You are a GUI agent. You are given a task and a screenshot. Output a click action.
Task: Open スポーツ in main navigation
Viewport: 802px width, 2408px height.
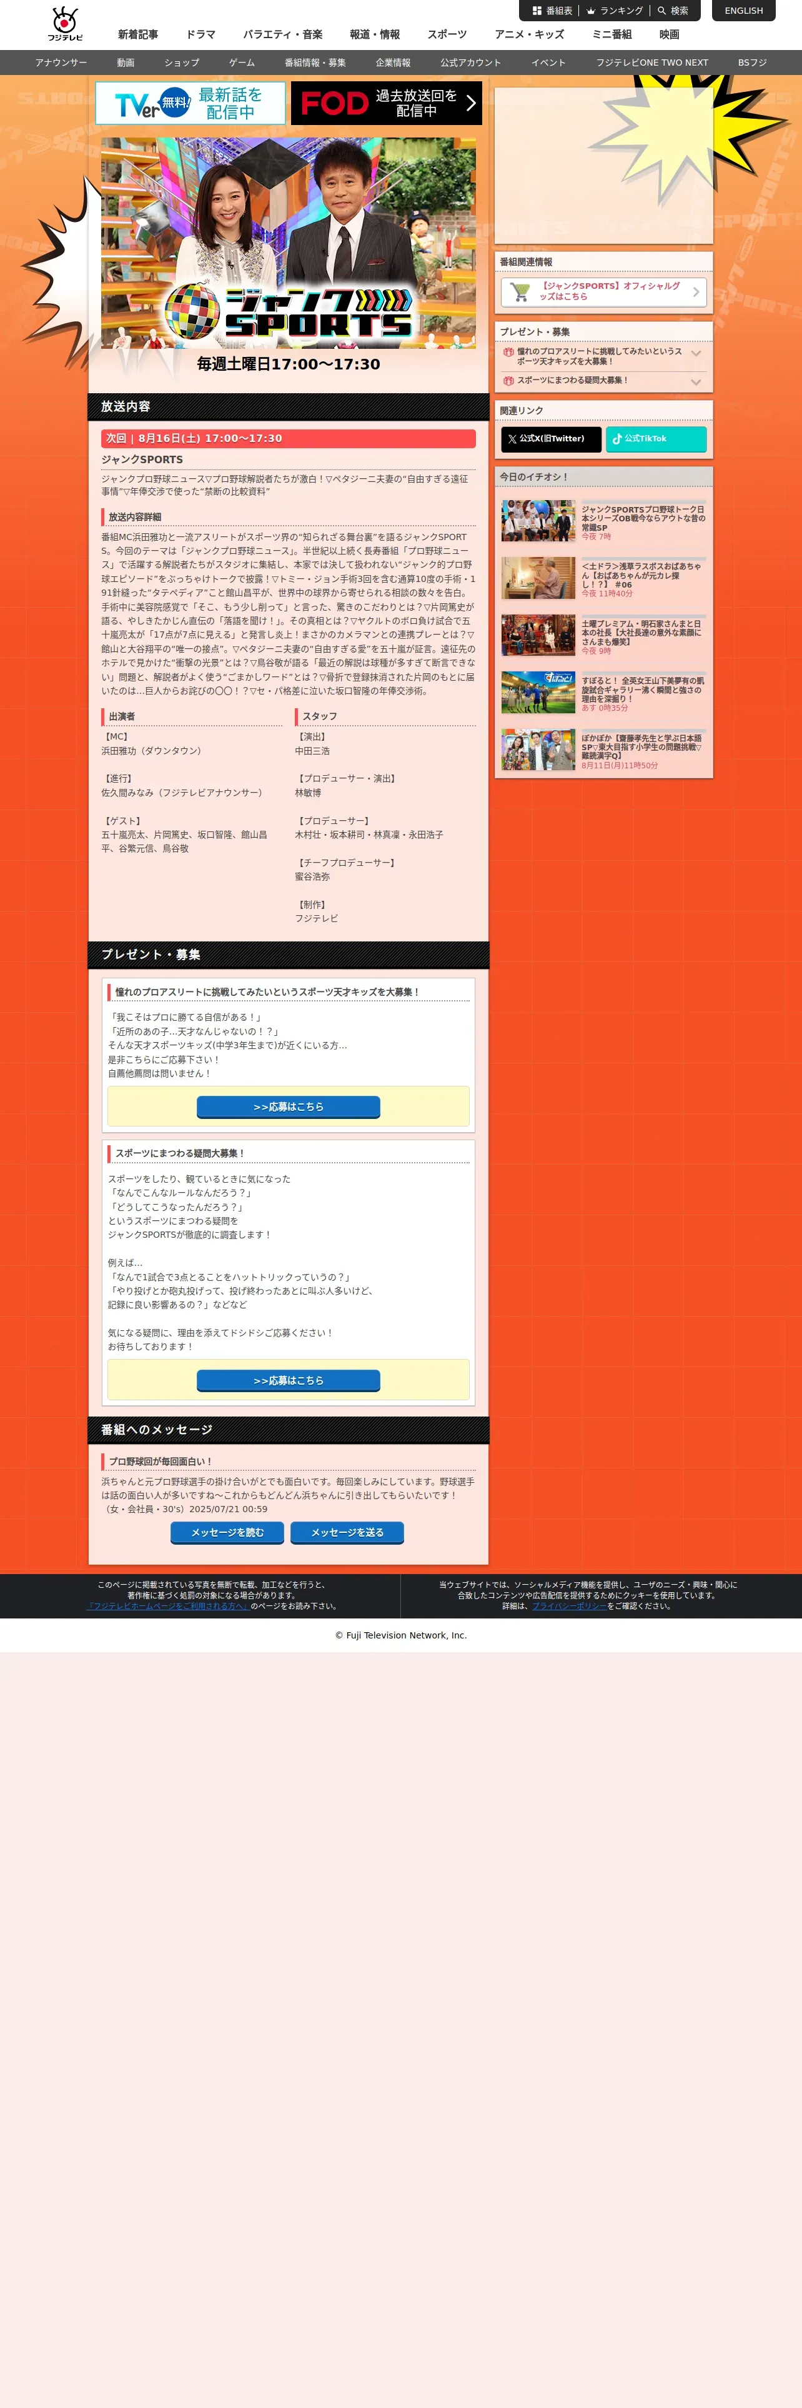(x=447, y=34)
